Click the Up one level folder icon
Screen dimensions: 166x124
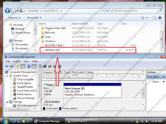[x=18, y=66]
